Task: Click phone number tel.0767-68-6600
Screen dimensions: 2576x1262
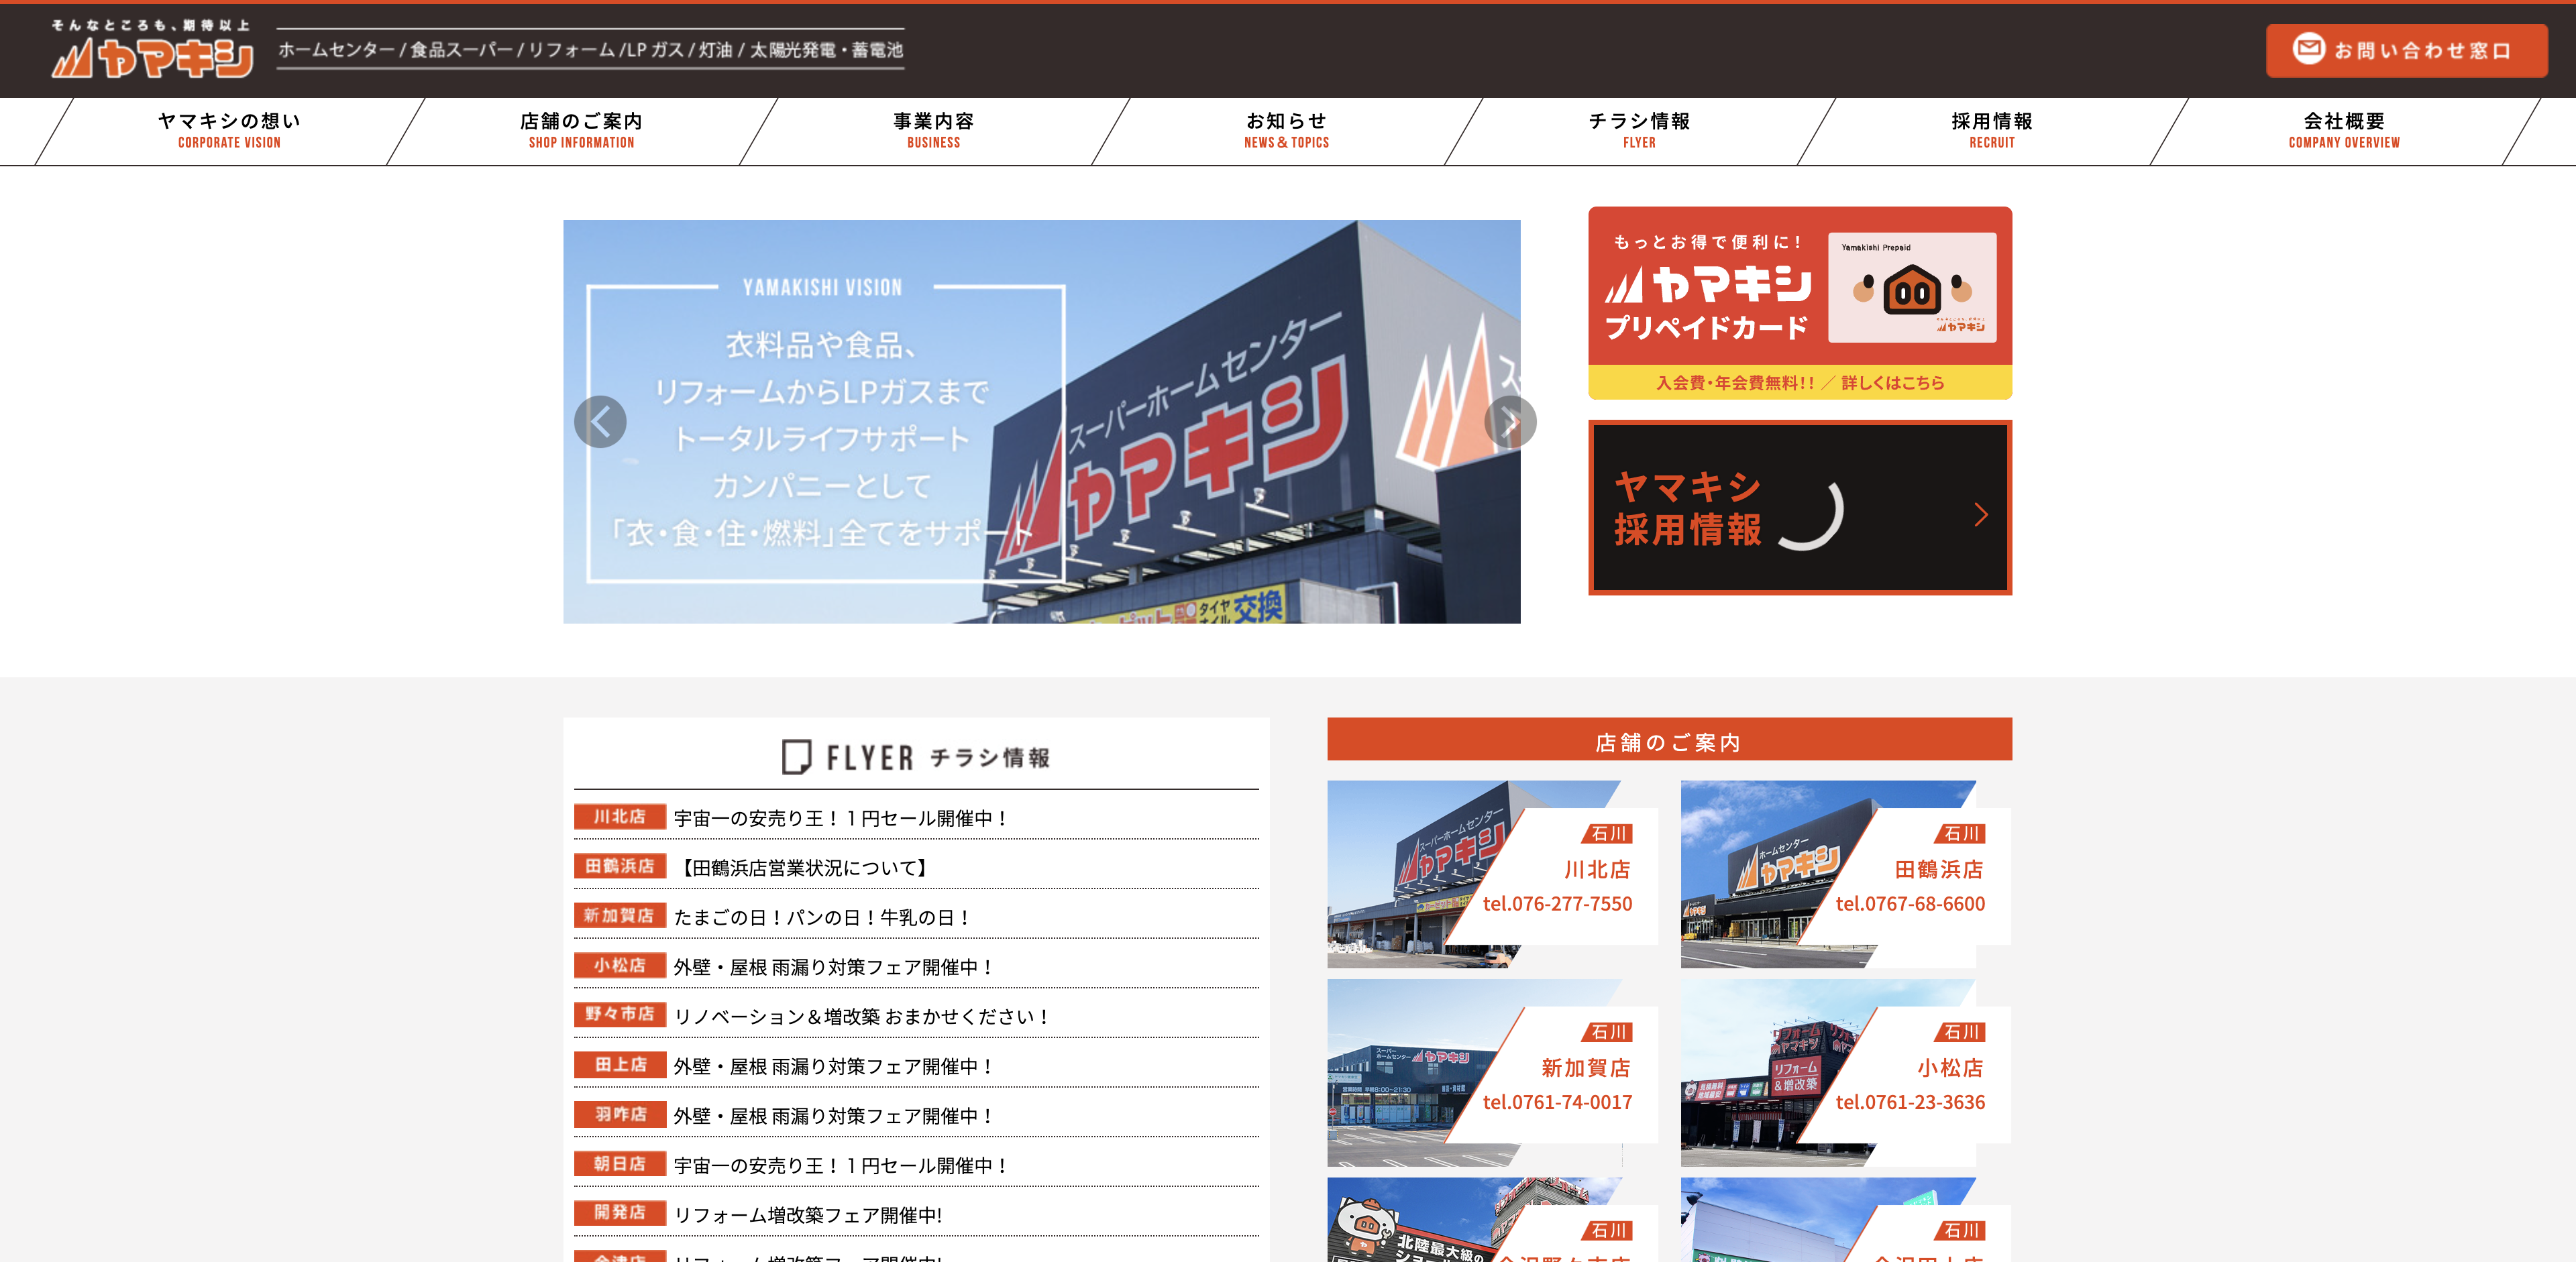Action: [1910, 903]
